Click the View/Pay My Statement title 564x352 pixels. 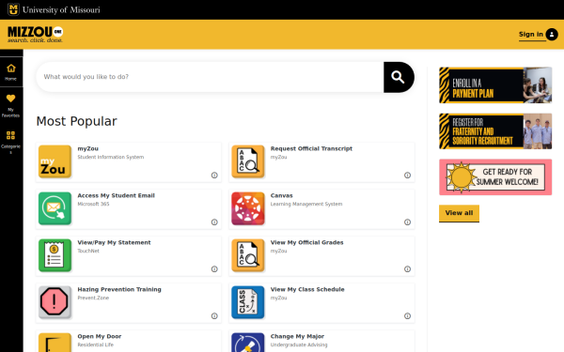pyautogui.click(x=114, y=242)
